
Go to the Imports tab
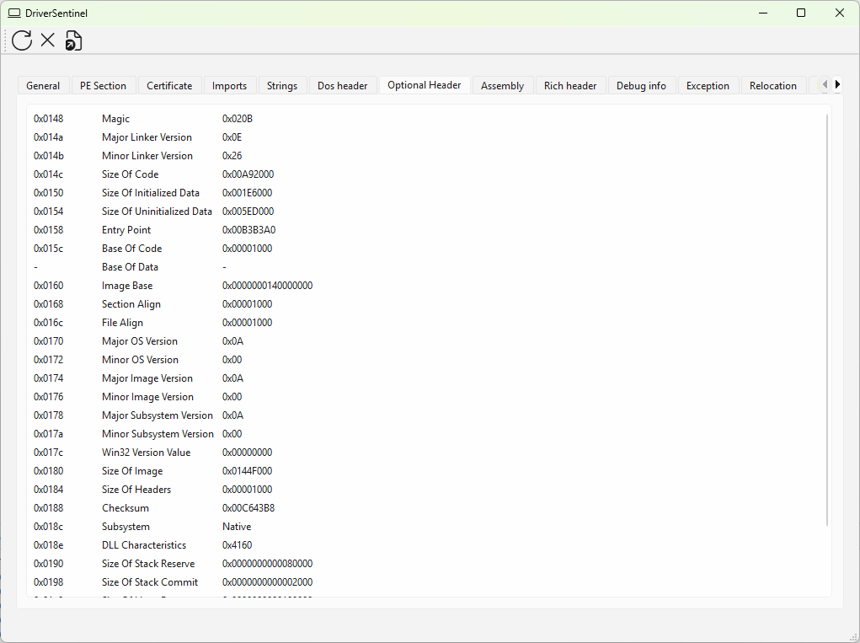click(x=229, y=86)
